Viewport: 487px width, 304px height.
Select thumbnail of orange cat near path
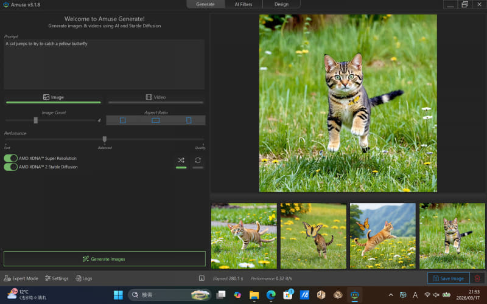pyautogui.click(x=244, y=236)
